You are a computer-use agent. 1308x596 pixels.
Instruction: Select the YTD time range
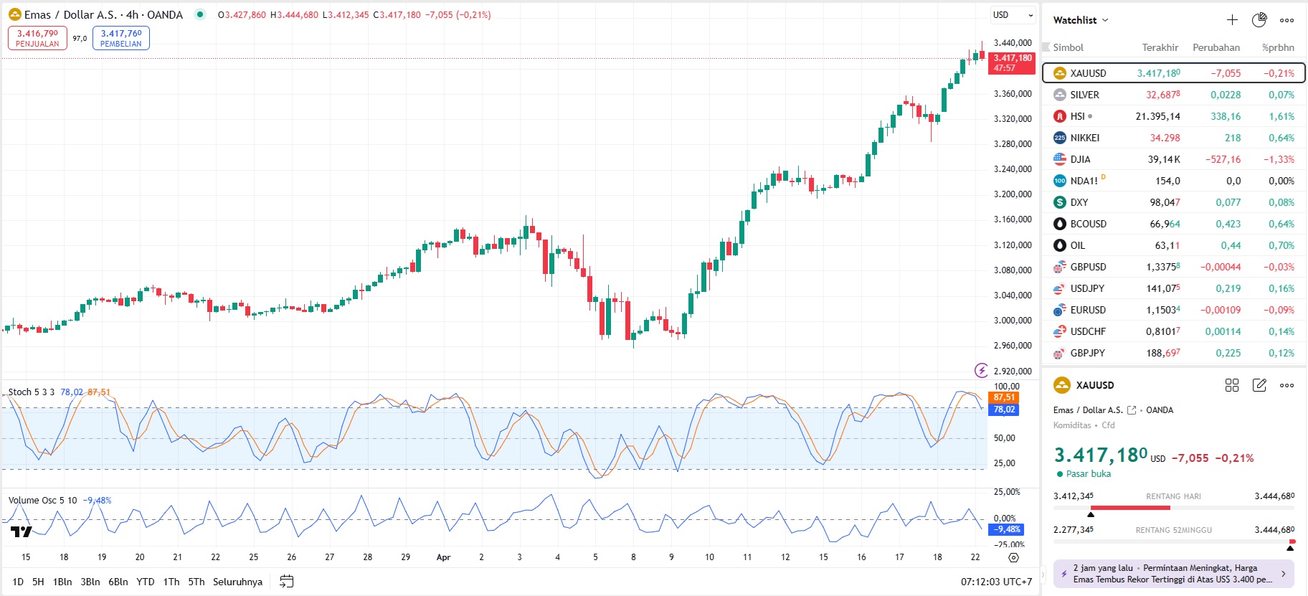tap(146, 582)
